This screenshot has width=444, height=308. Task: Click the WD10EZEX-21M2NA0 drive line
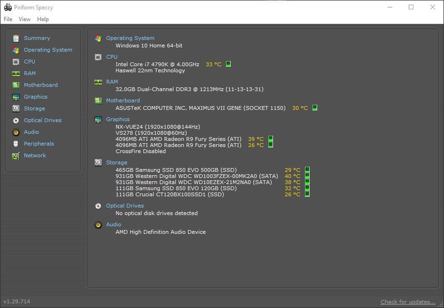194,182
